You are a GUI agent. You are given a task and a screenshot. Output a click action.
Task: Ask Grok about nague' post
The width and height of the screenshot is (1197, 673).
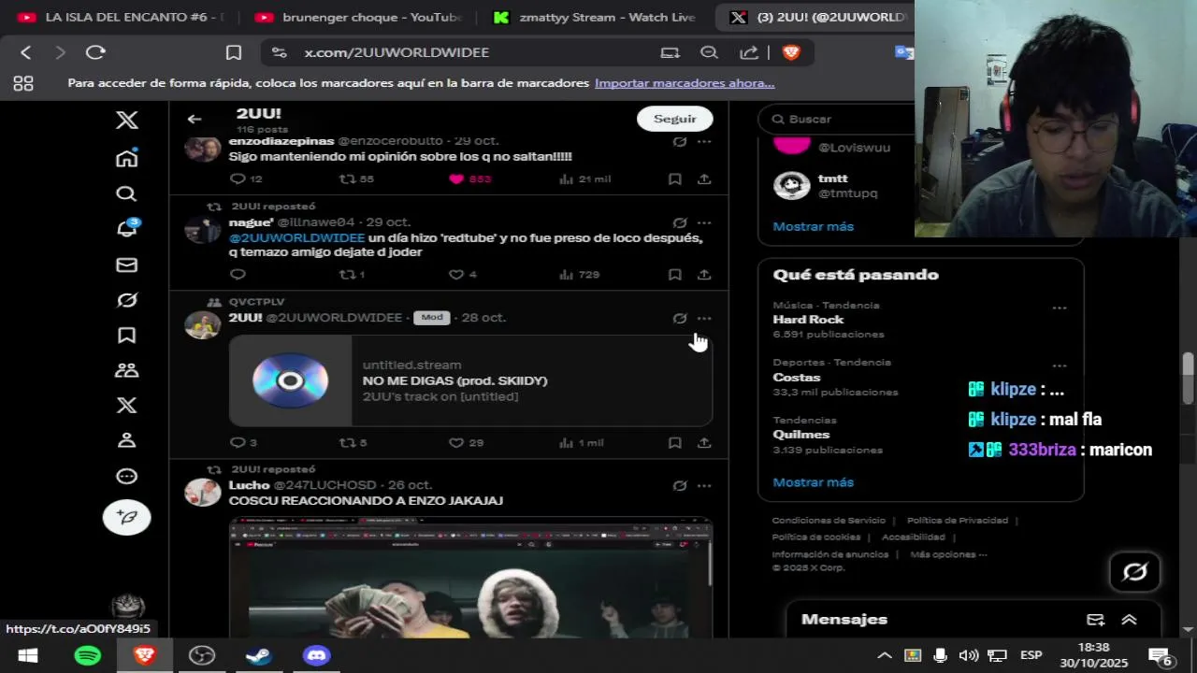[x=680, y=222]
